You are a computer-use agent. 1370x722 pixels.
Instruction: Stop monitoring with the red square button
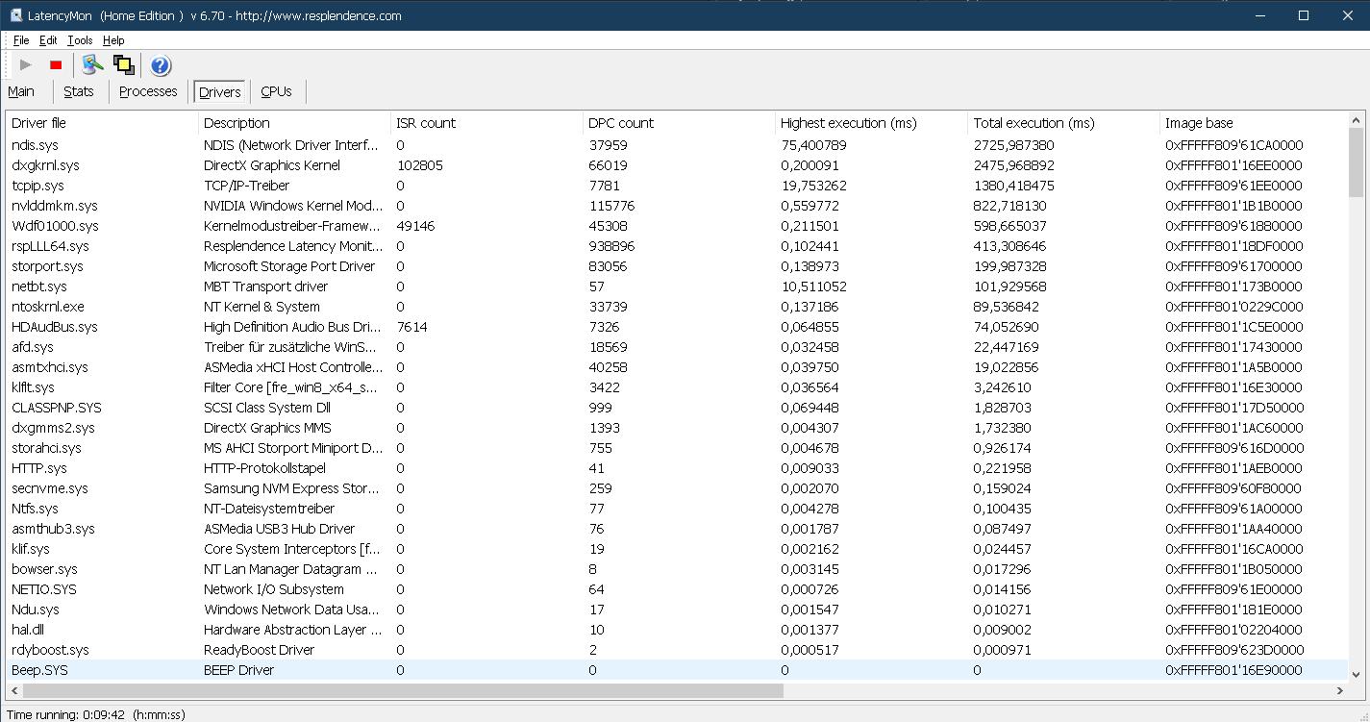point(56,64)
